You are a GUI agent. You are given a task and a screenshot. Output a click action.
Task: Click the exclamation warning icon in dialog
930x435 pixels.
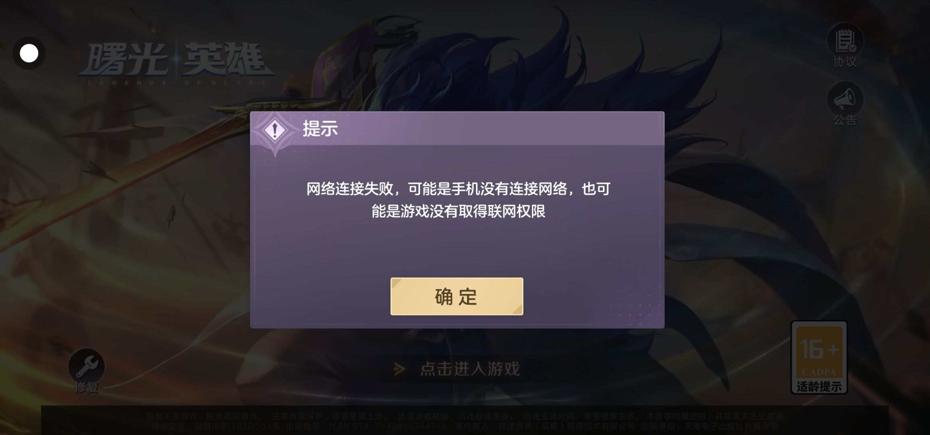coord(275,130)
